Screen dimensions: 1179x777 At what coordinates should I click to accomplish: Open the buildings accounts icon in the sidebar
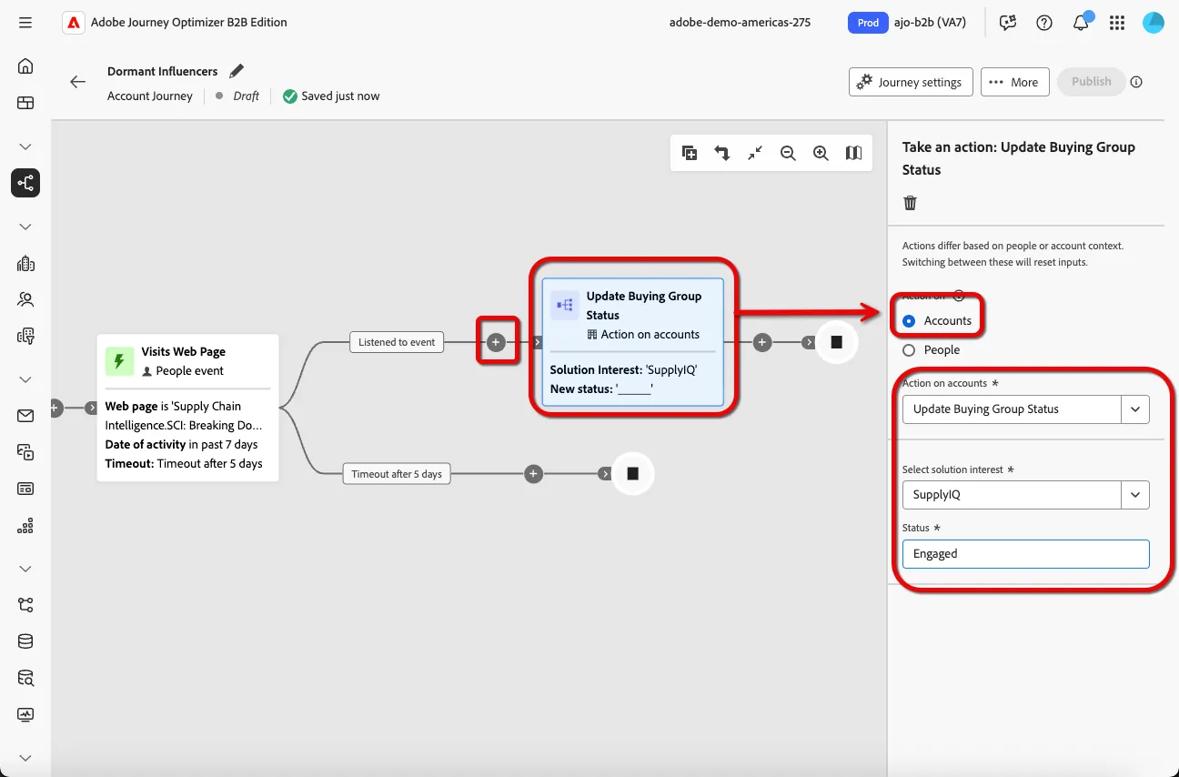[x=25, y=264]
